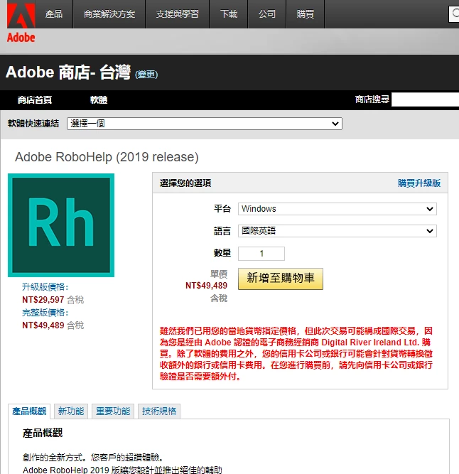Switch to the 技術規格 tab
Viewport: 459px width, 474px height.
[159, 411]
